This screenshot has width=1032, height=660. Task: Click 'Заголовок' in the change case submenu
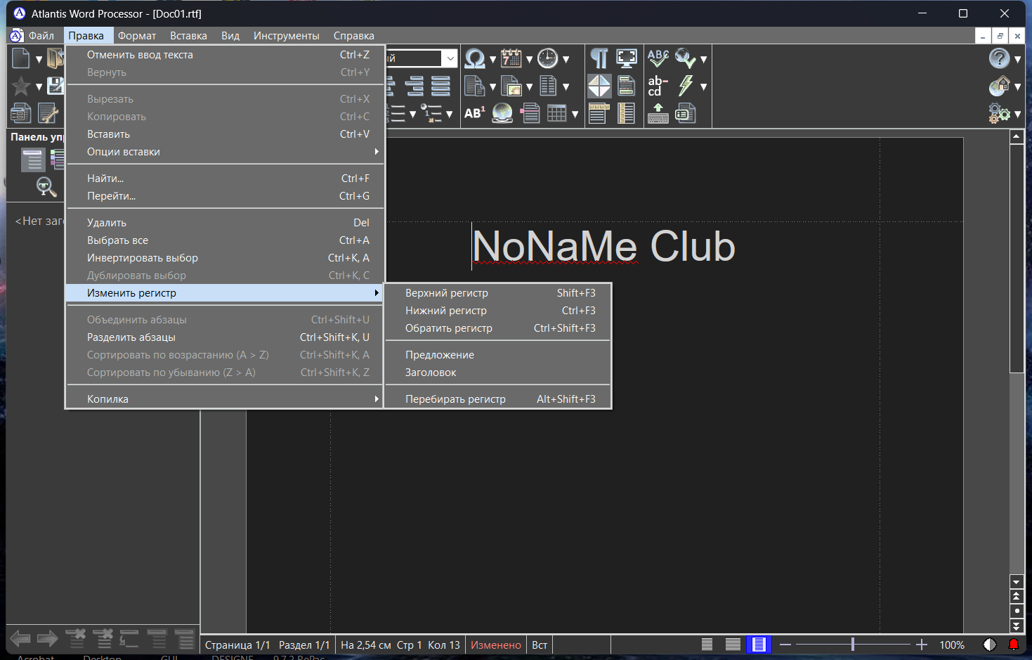(431, 373)
